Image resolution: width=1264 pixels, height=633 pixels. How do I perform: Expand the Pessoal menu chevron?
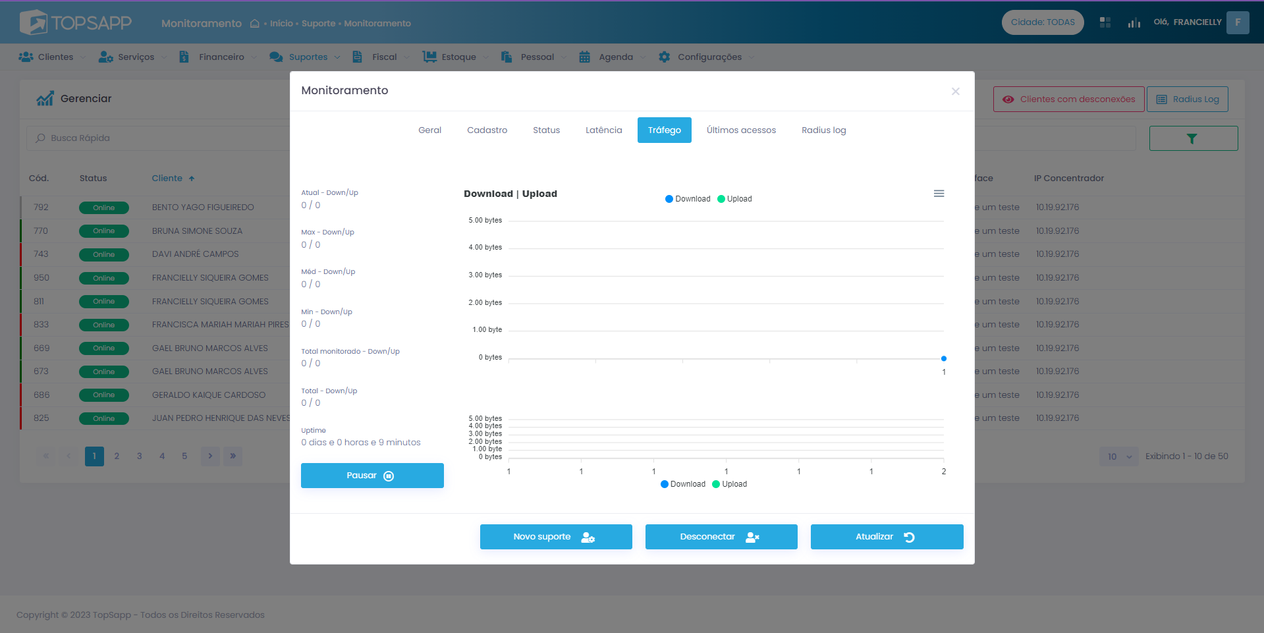coord(564,57)
